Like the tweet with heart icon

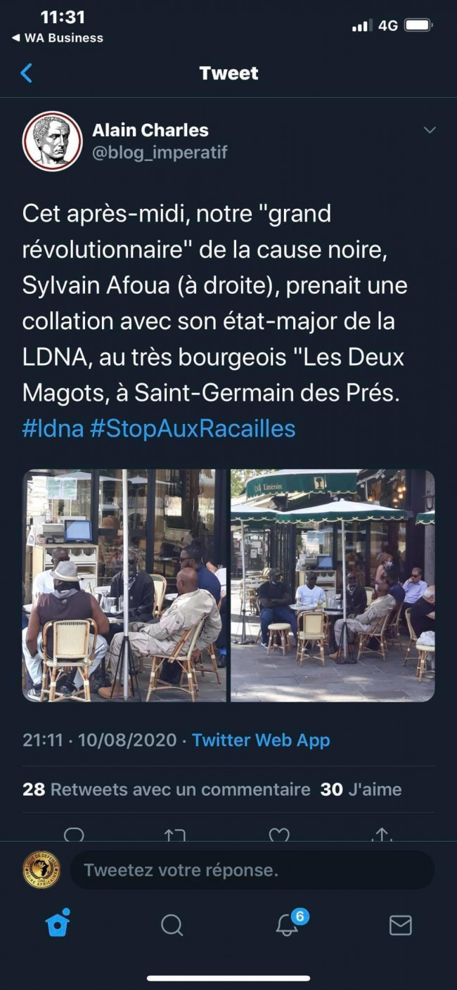[279, 835]
